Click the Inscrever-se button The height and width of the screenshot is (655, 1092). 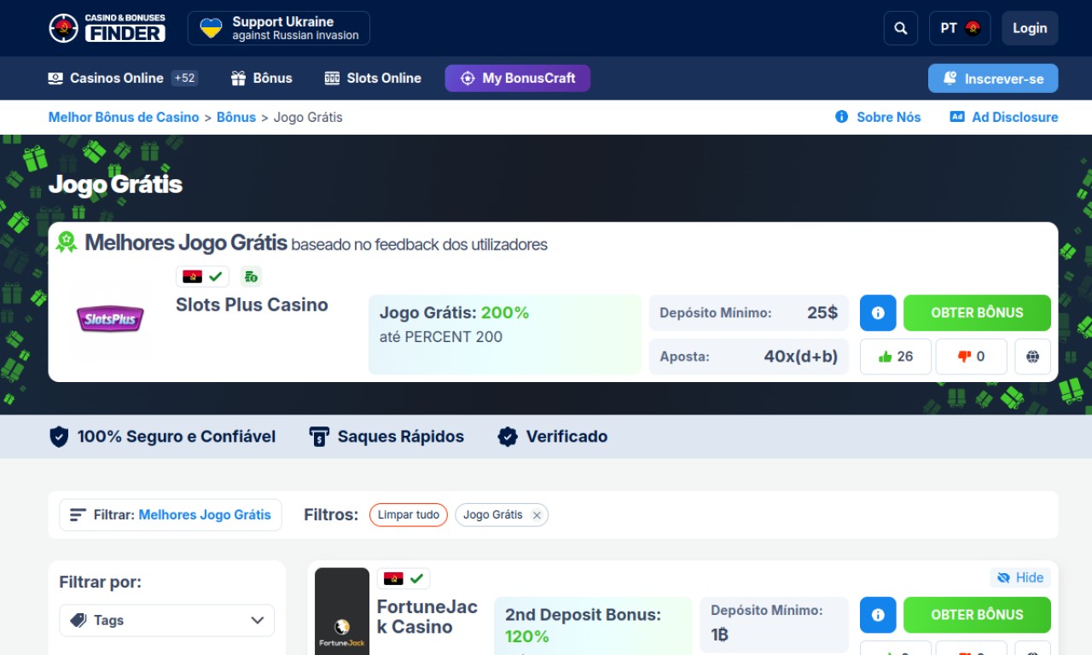[993, 78]
